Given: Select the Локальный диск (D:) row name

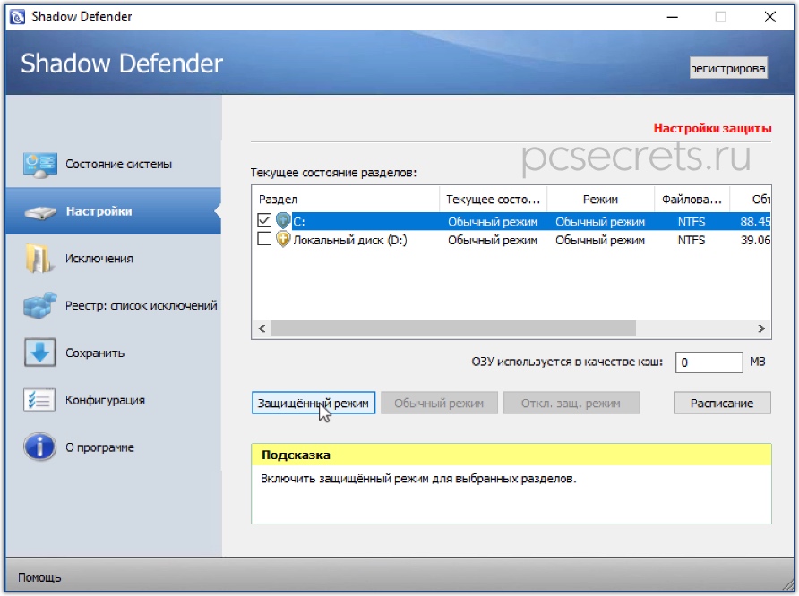Looking at the screenshot, I should (350, 240).
